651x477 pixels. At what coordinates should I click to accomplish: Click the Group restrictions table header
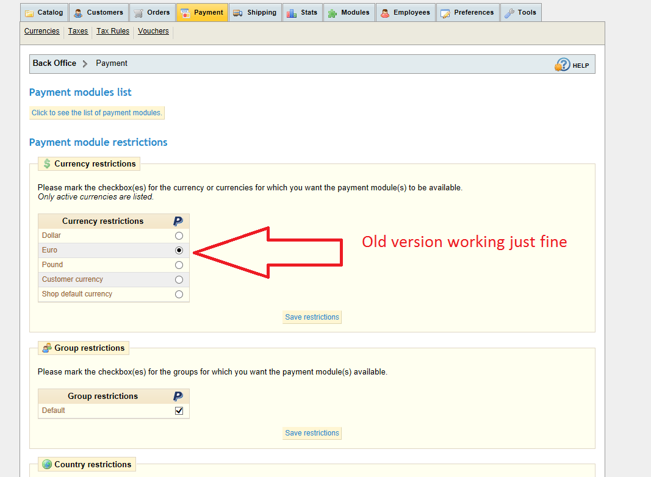click(x=103, y=396)
